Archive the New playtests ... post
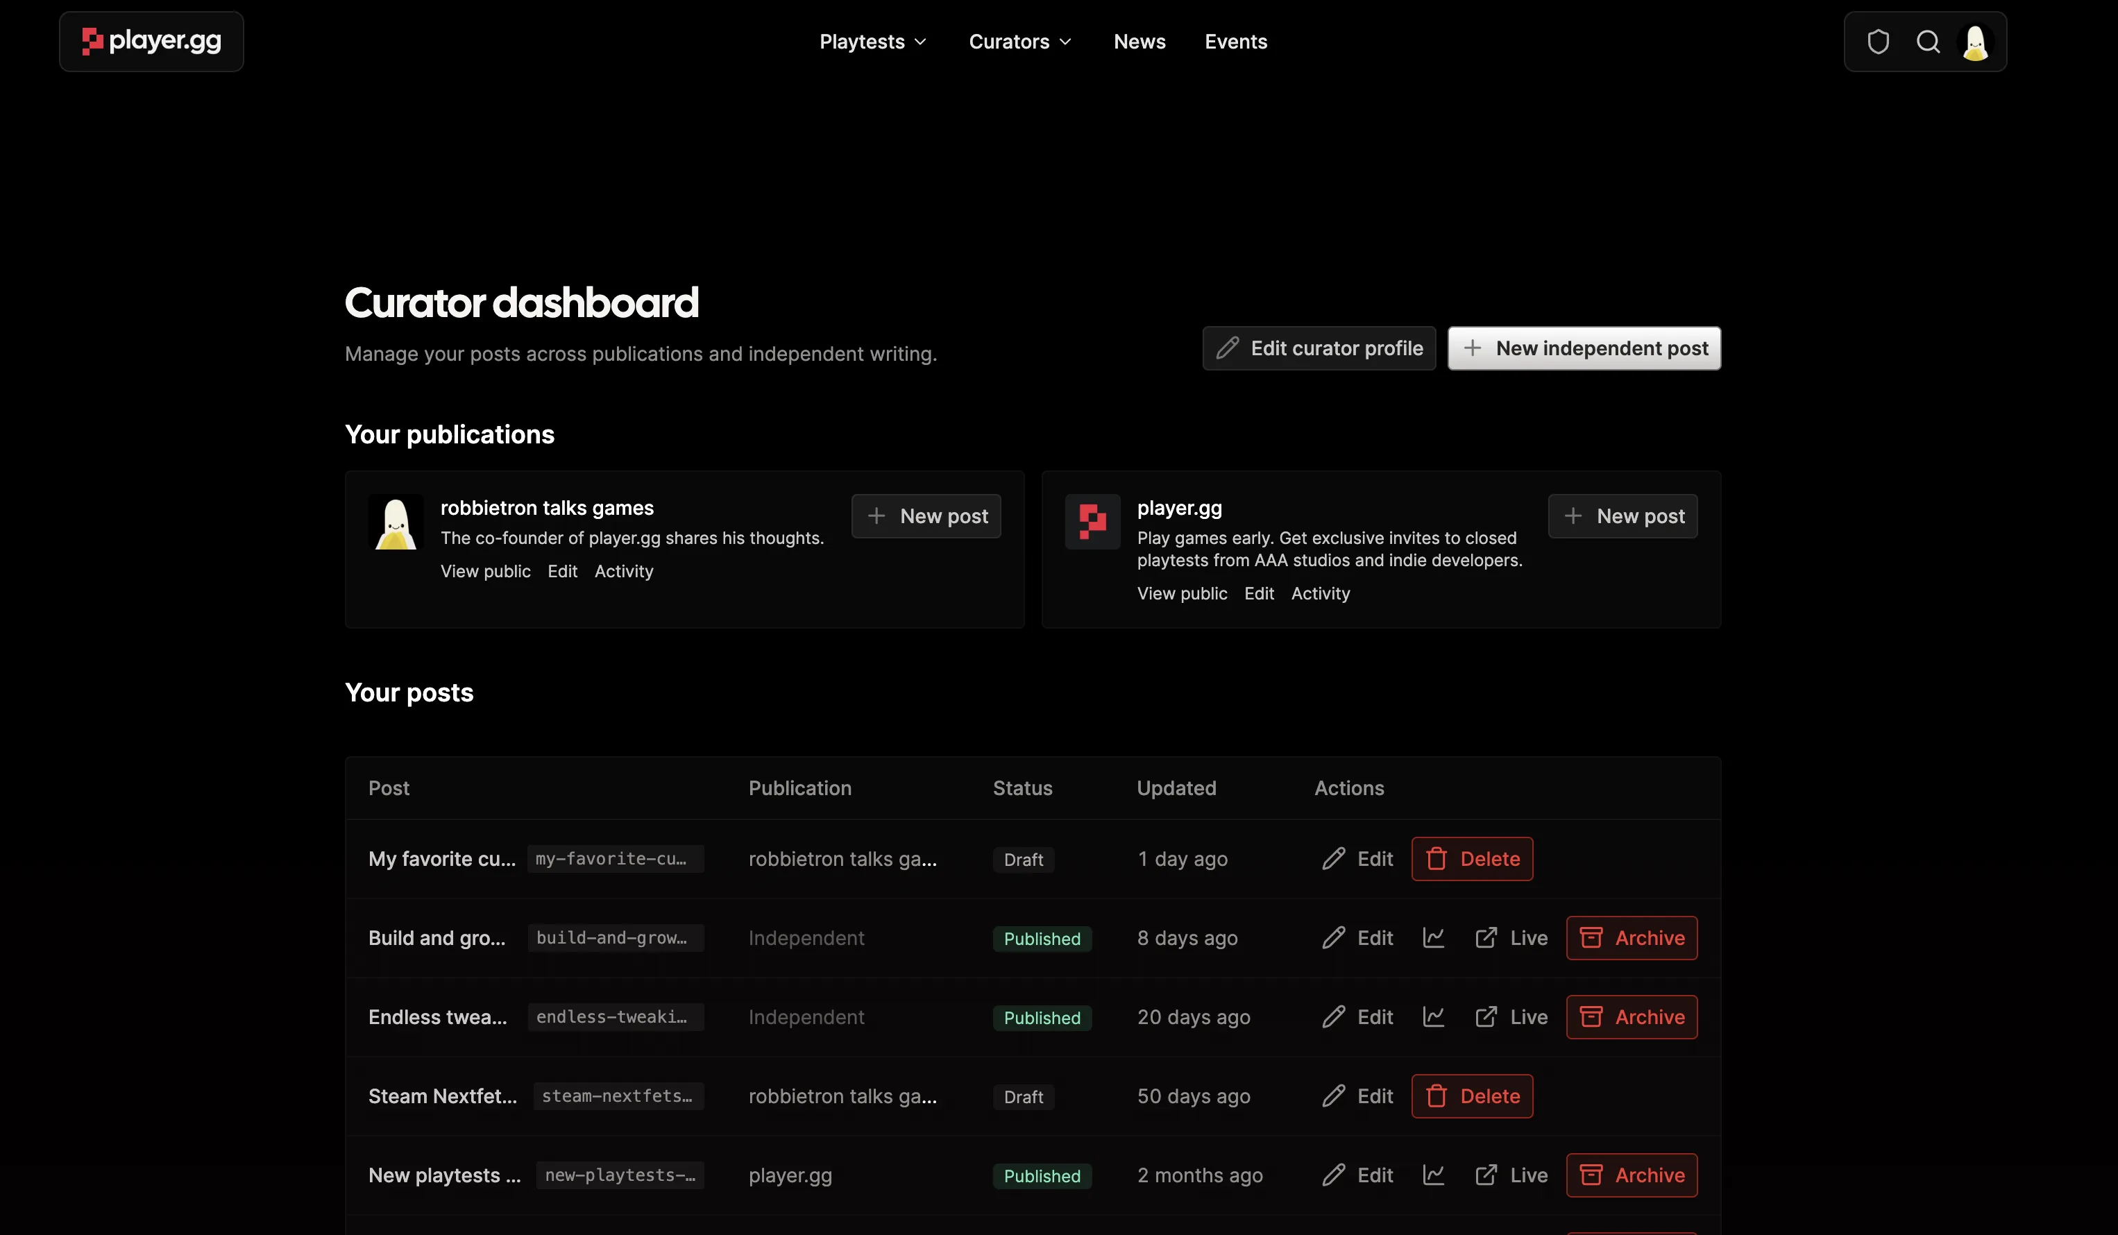This screenshot has width=2118, height=1235. [1632, 1175]
